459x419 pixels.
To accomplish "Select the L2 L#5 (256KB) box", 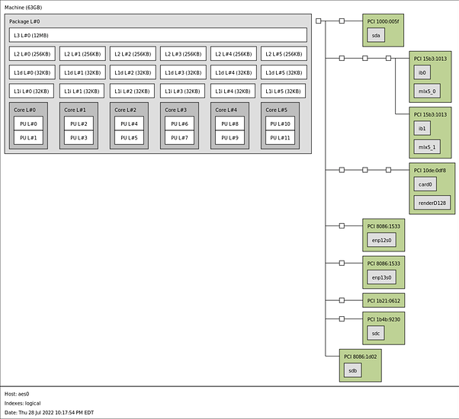I will (284, 54).
